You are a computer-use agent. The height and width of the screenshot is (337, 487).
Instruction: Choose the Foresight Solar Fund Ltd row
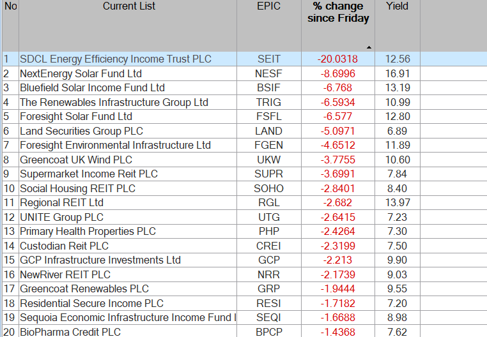tap(76, 116)
